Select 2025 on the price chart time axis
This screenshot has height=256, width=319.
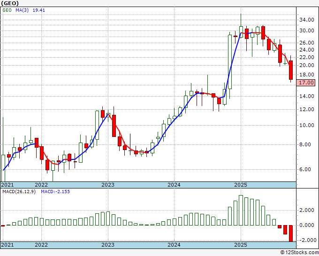point(241,185)
